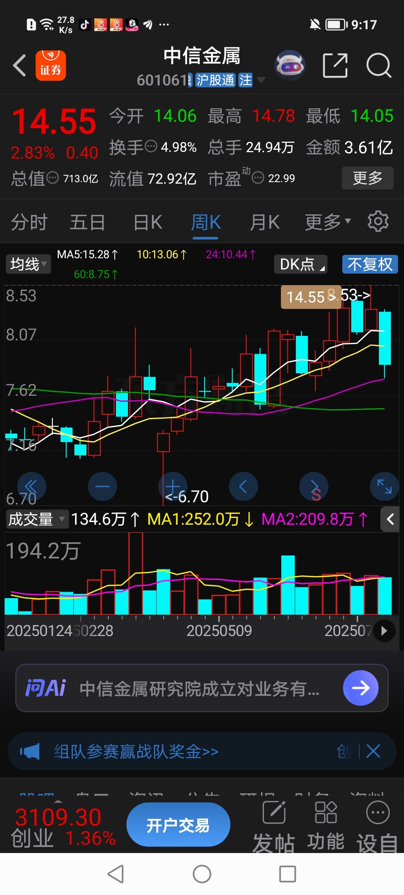The height and width of the screenshot is (895, 404).
Task: Zoom out chart with minus button
Action: 102,486
